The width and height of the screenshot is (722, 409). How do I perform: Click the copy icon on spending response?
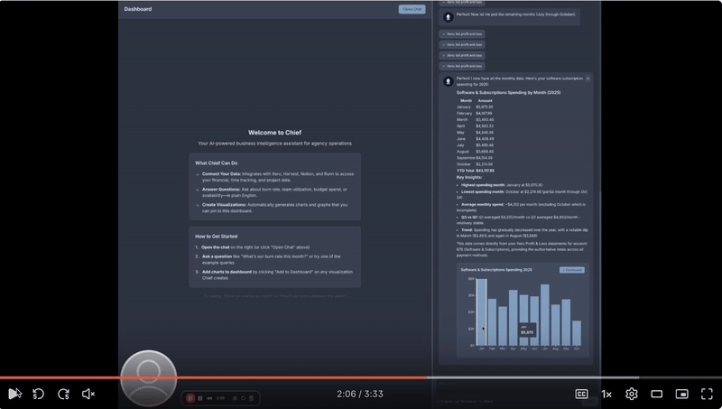coord(588,79)
